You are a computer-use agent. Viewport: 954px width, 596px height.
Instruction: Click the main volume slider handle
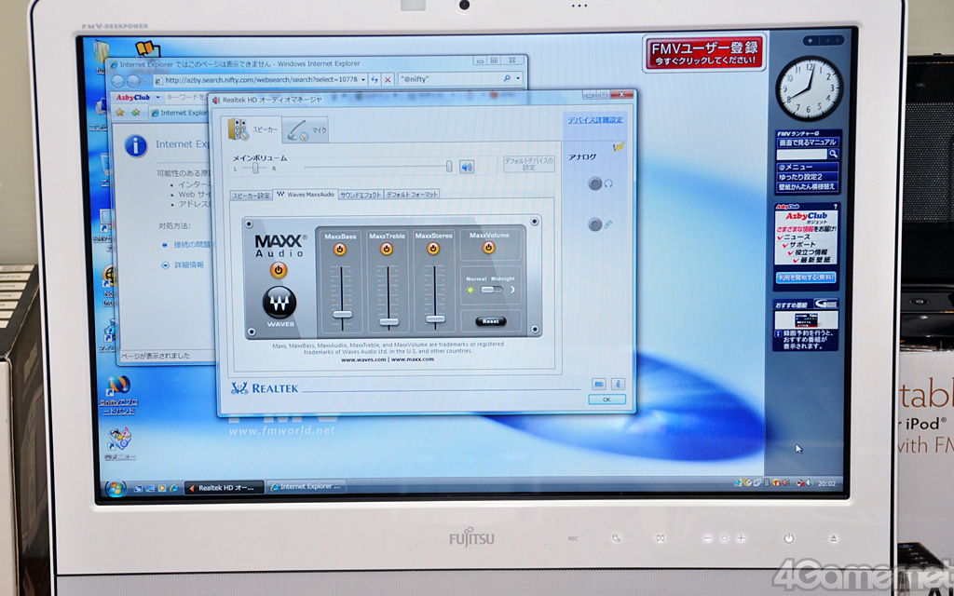pos(449,166)
